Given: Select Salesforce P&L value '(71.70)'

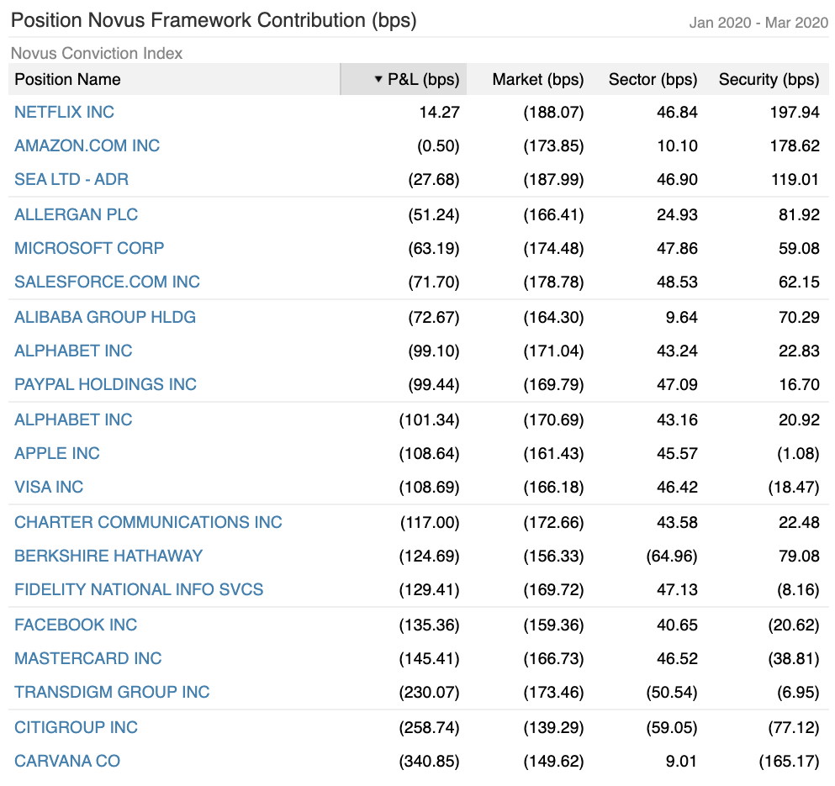Looking at the screenshot, I should (434, 282).
